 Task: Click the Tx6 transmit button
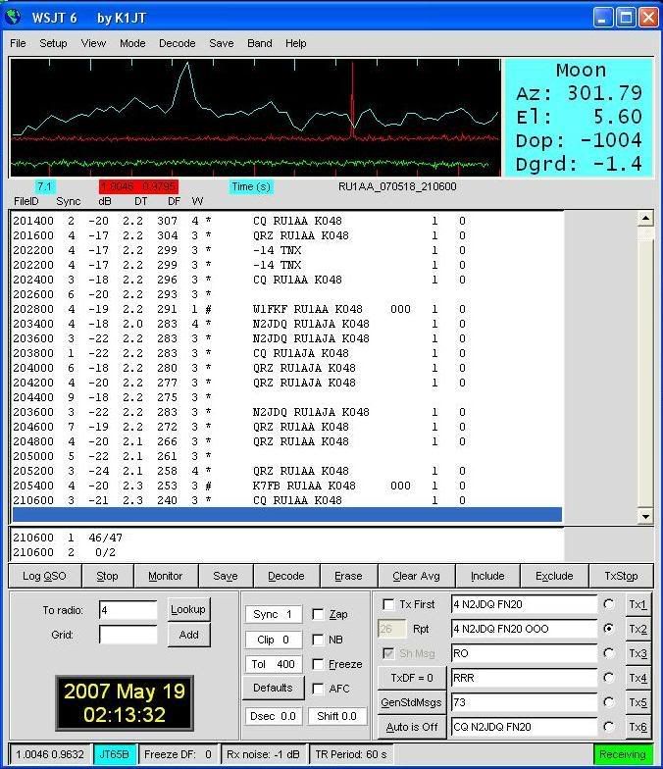[x=637, y=728]
